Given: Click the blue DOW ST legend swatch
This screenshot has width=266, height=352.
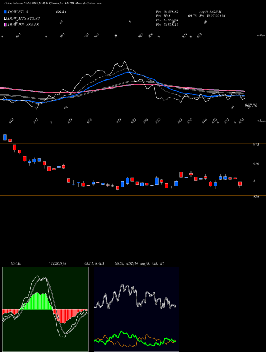Looking at the screenshot, I should [x=5, y=12].
